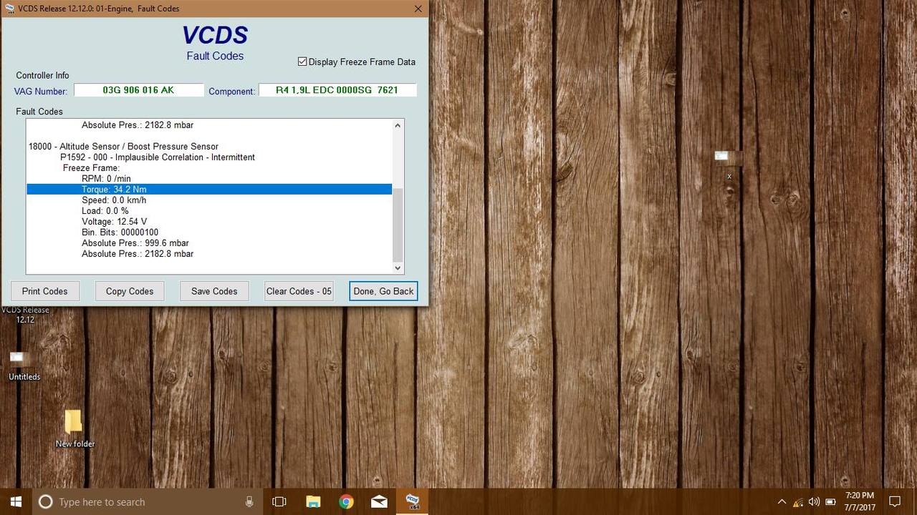Select the Untitleds desktop icon
917x515 pixels.
tap(24, 365)
